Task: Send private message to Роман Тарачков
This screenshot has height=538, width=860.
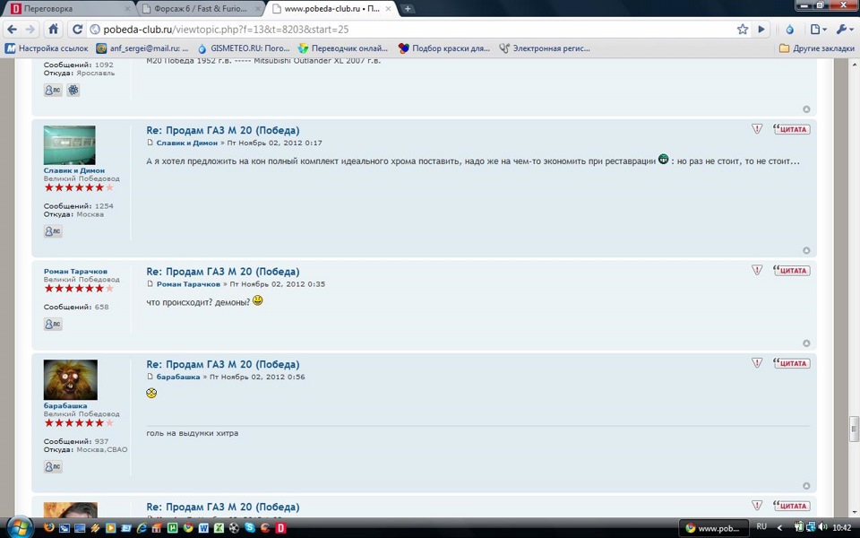Action: (53, 324)
